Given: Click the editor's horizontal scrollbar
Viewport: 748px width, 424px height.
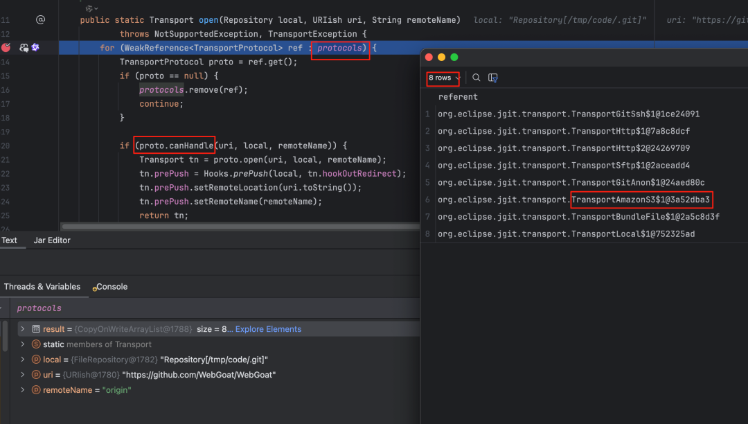Looking at the screenshot, I should point(241,227).
